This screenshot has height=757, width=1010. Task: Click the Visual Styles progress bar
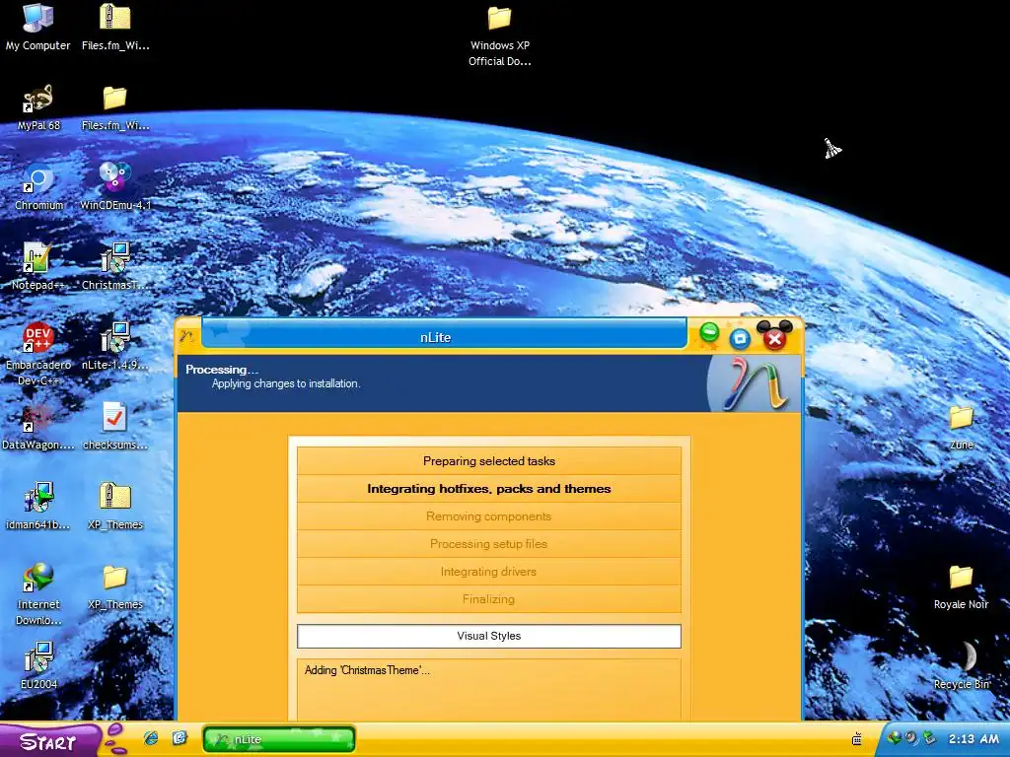click(x=489, y=636)
